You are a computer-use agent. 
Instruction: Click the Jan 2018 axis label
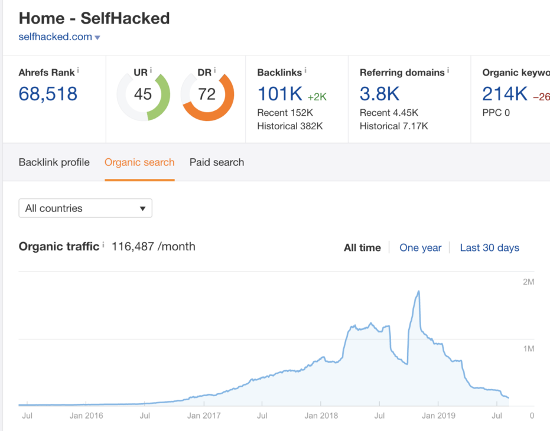(x=321, y=416)
